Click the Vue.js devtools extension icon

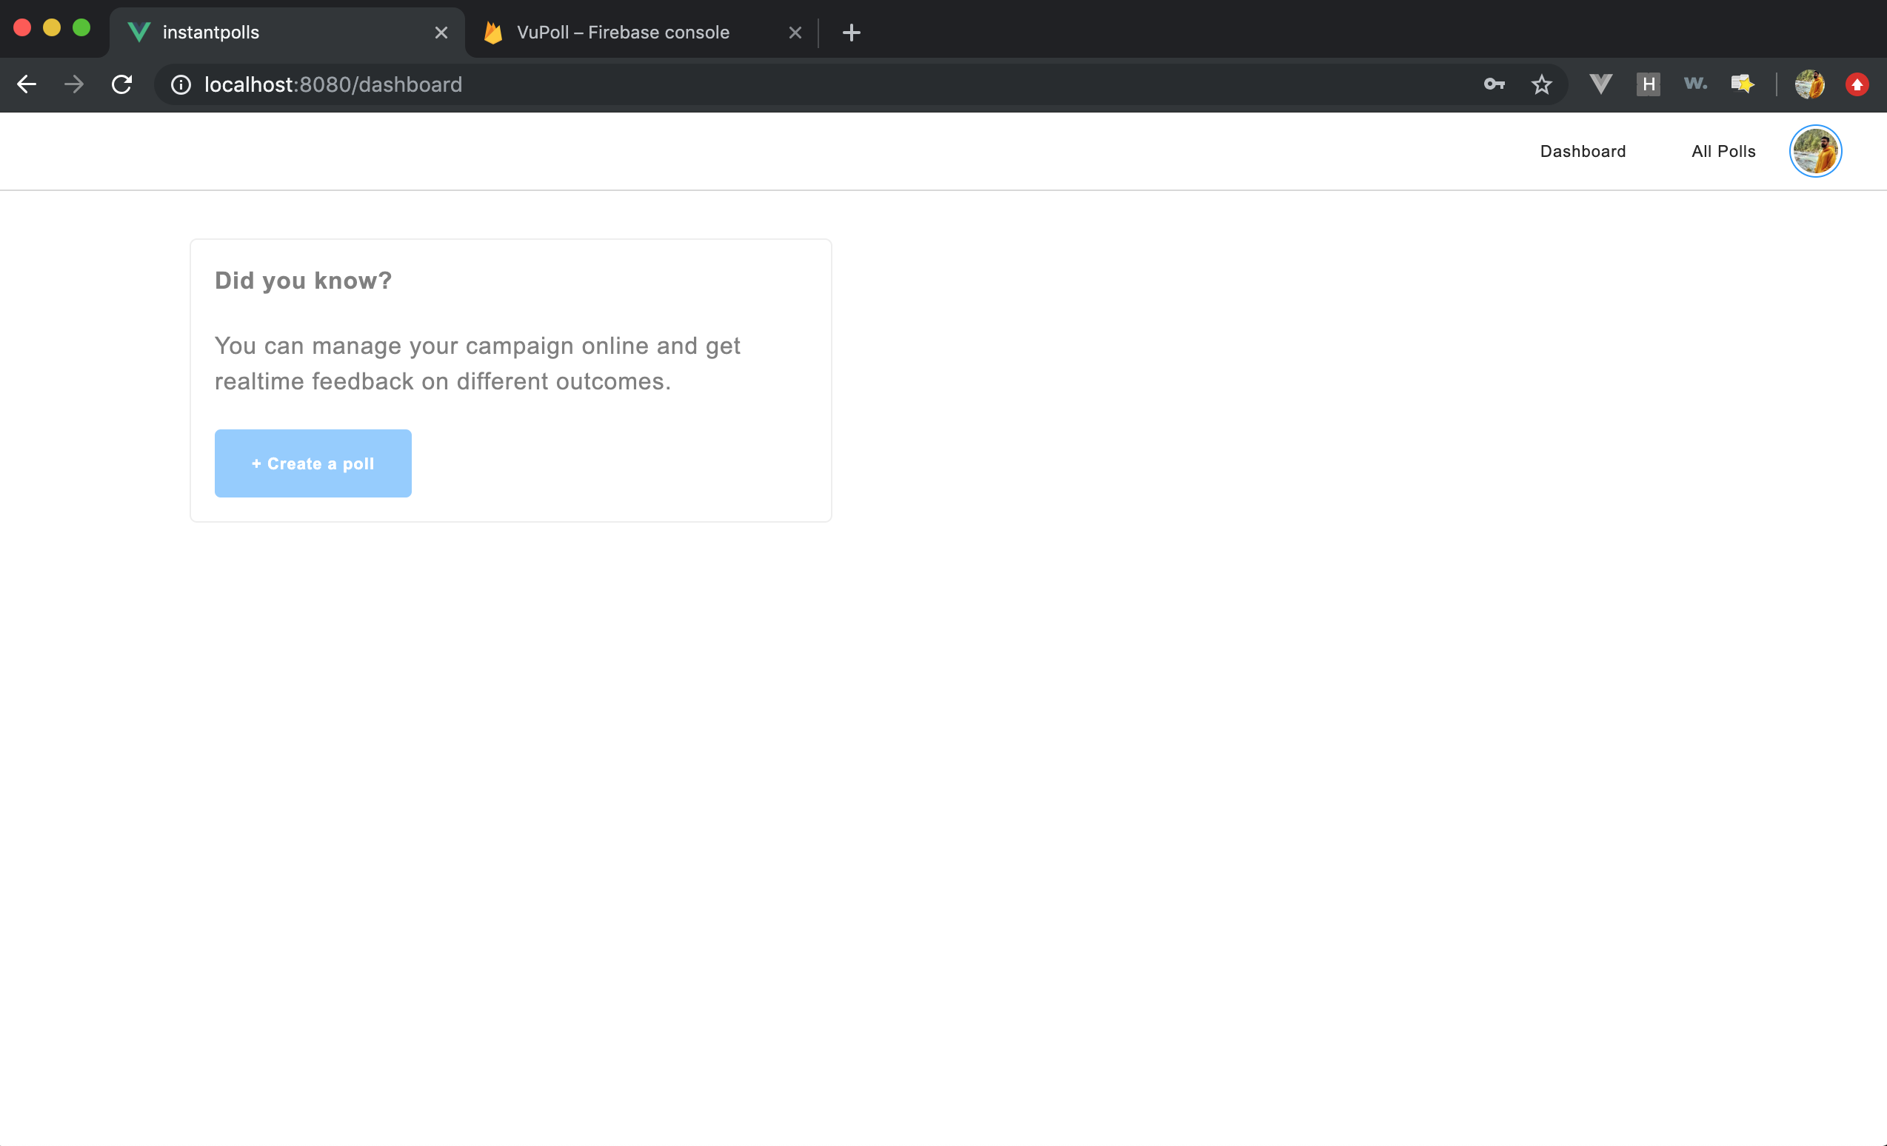(x=1600, y=84)
